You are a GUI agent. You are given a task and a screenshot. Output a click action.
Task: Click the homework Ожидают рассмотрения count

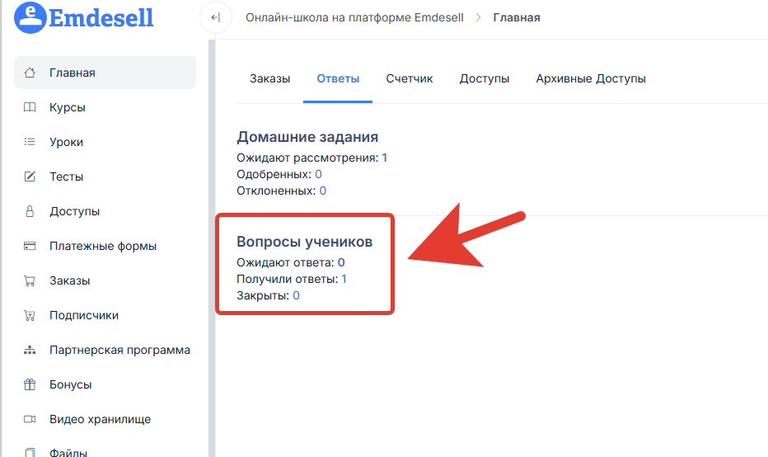(384, 158)
